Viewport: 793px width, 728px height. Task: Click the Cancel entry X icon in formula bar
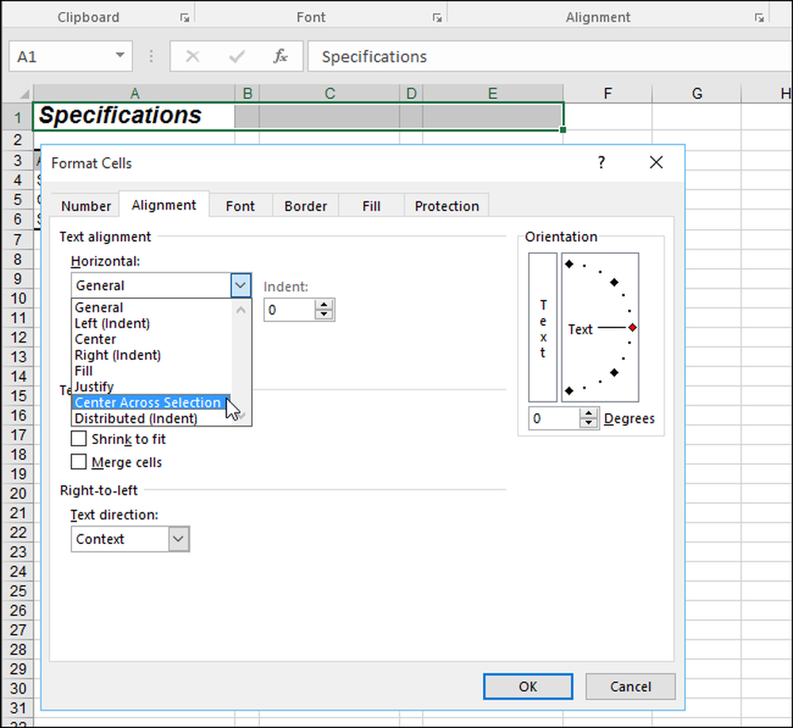pos(192,56)
